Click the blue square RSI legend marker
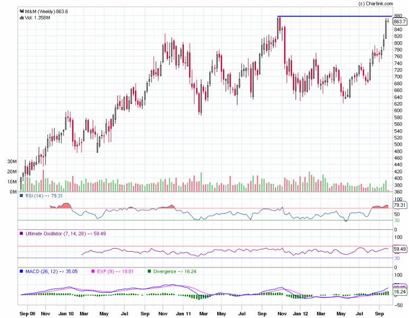409x318 pixels. (21, 196)
